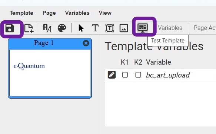Select the pointer arrow tool
Screen dimensions: 216x134
pyautogui.click(x=81, y=28)
